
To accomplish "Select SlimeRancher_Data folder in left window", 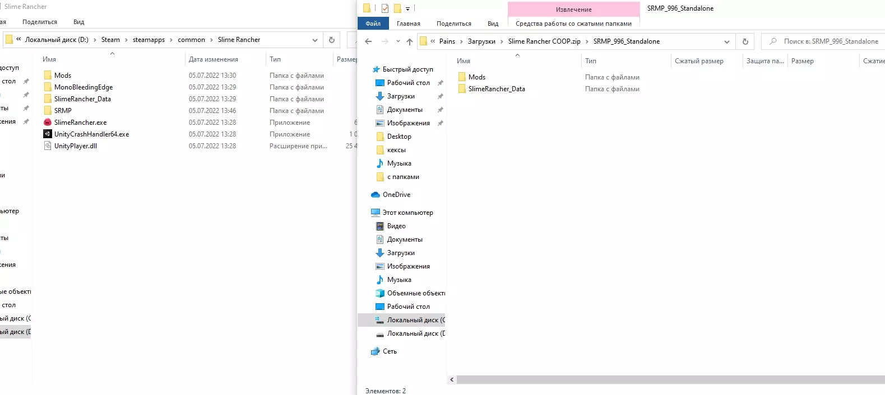I will point(82,99).
